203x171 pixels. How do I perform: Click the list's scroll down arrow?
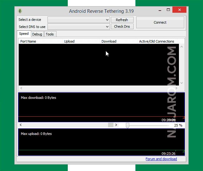click(182, 83)
